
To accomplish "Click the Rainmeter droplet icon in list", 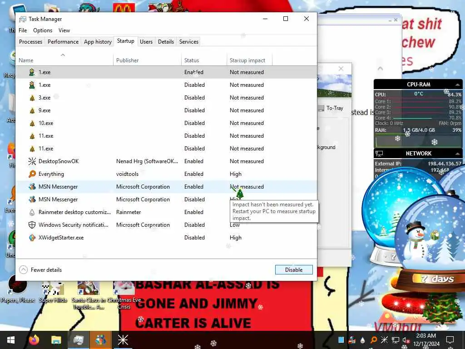I will [x=32, y=212].
